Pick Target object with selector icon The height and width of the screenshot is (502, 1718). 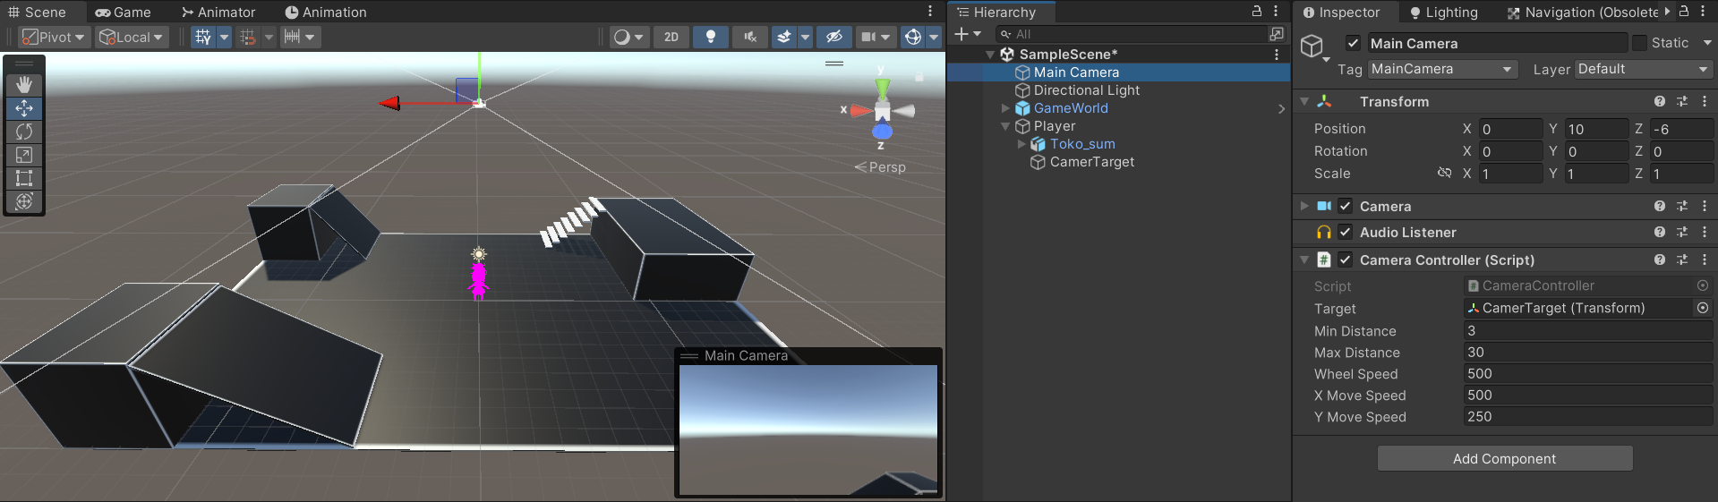pos(1703,308)
